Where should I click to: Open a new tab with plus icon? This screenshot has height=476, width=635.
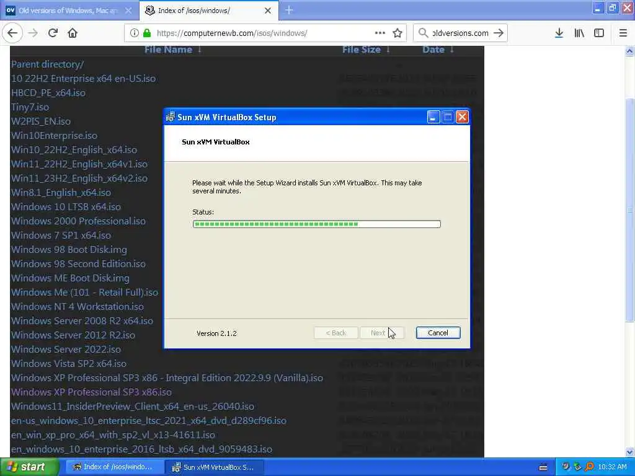pyautogui.click(x=289, y=10)
